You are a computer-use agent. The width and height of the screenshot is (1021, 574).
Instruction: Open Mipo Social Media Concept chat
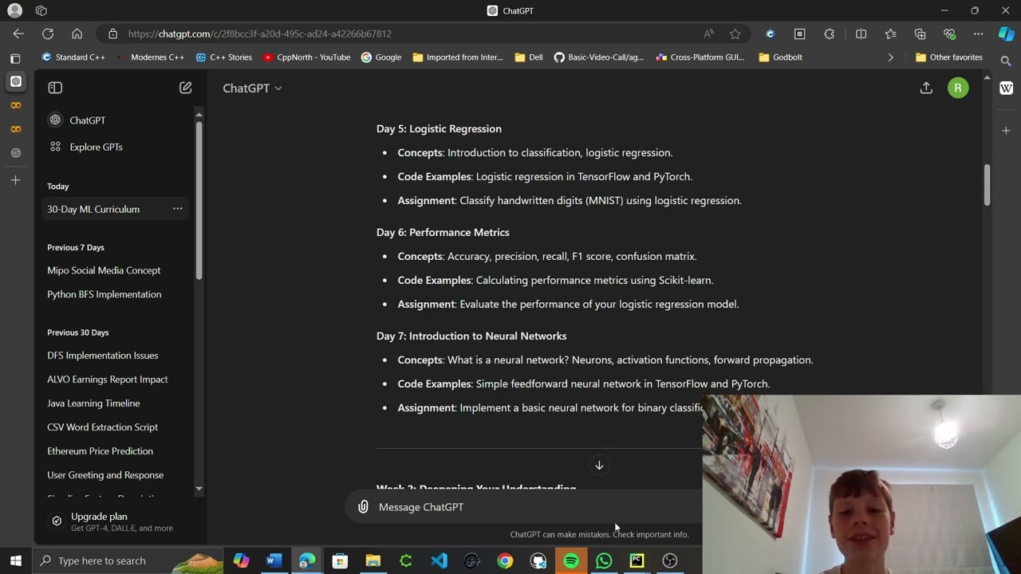104,270
